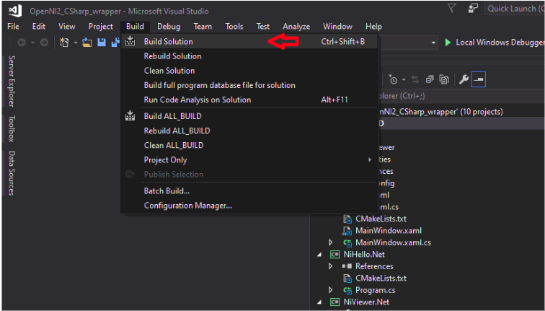Click the Pending Changes Filter icon
545x311 pixels.
(x=393, y=79)
